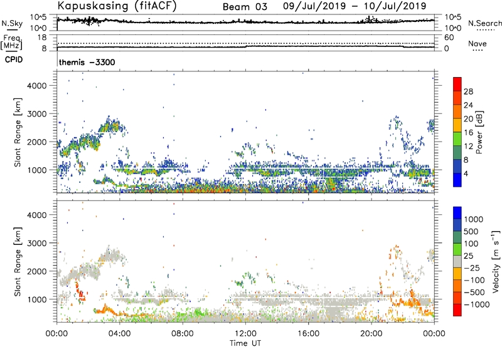Click the '2000' tick on velocity panel
The image size is (502, 347).
(36, 271)
